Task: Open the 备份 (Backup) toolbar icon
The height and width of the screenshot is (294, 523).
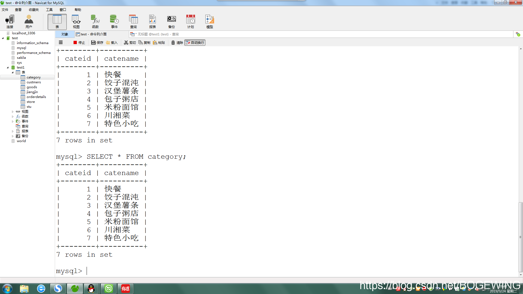Action: pos(171,22)
